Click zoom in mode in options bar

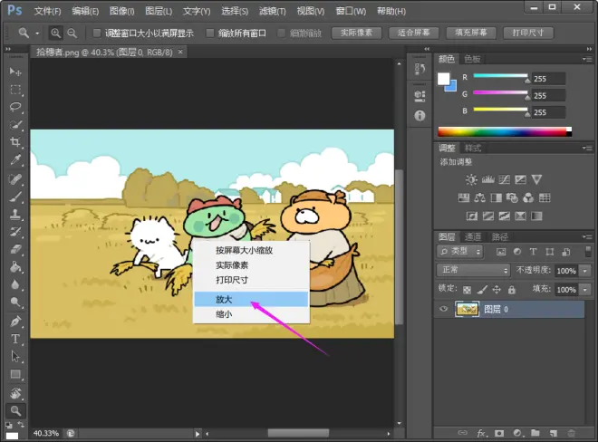pyautogui.click(x=55, y=34)
